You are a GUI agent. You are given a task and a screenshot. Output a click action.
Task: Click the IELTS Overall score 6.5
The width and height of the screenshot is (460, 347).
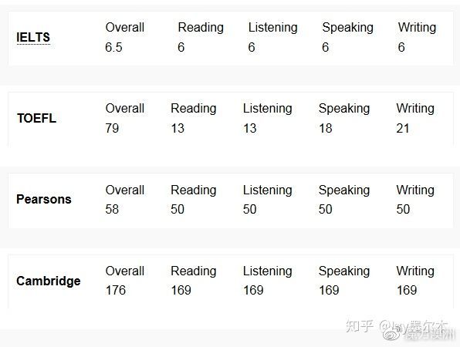coord(113,47)
